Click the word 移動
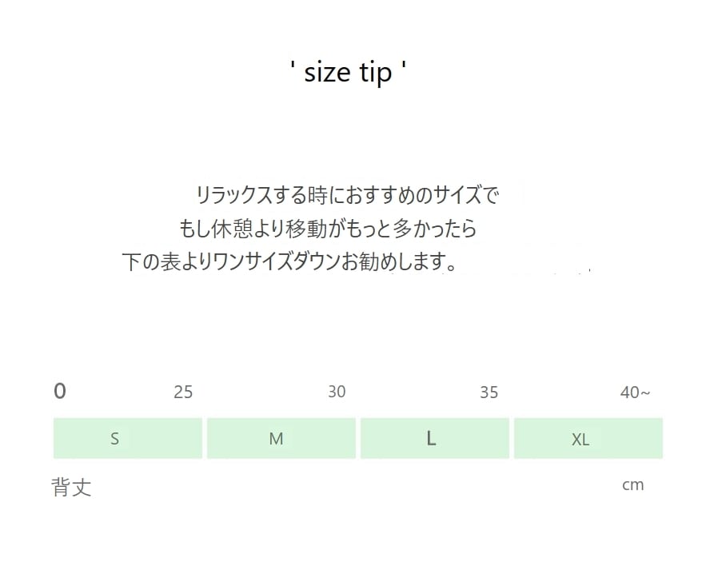Screen dimensions: 718x574 pyautogui.click(x=300, y=229)
